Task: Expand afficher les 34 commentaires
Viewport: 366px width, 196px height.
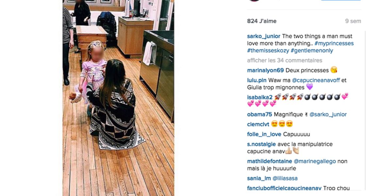Action: coord(285,60)
